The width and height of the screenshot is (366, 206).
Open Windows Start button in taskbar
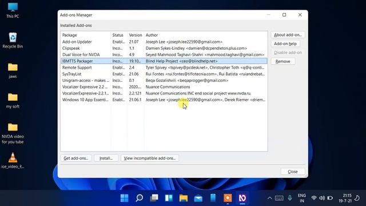click(125, 198)
